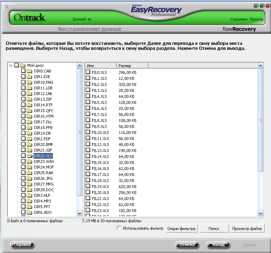271x253 pixels.
Task: Check the Мой диск root checkbox
Action: 17,65
